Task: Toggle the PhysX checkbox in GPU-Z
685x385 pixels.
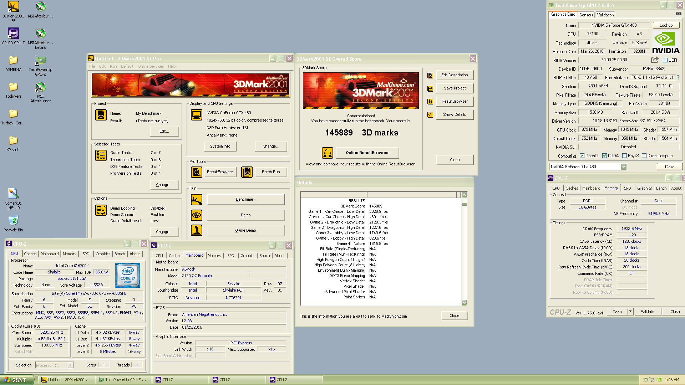Action: tap(624, 156)
